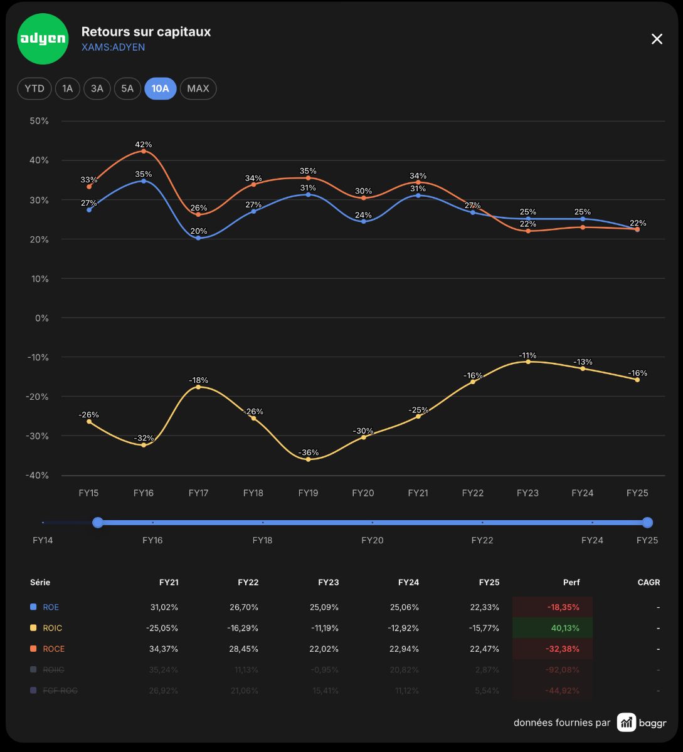This screenshot has width=683, height=752.
Task: Choose the MAX time range
Action: tap(198, 88)
